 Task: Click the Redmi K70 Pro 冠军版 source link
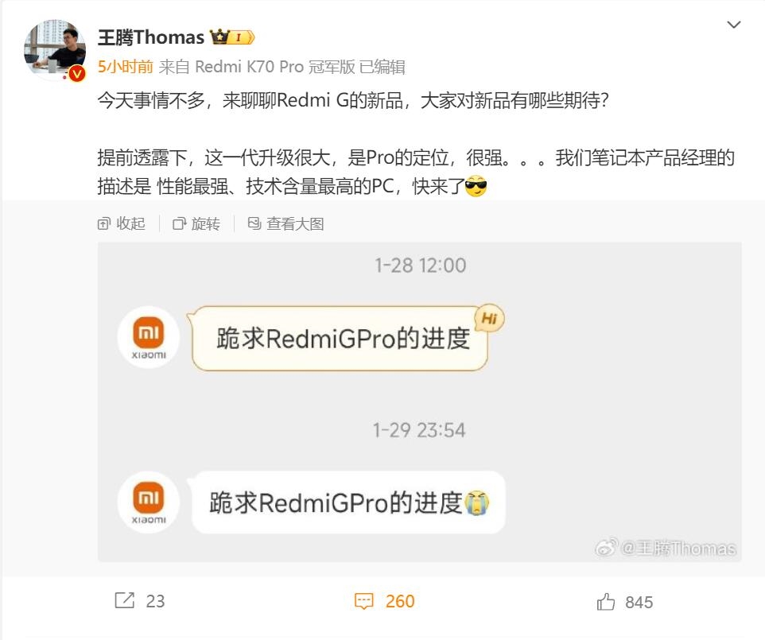click(274, 66)
